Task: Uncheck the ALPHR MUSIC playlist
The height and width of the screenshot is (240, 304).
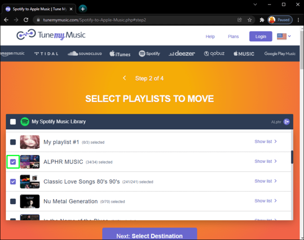Action: [x=13, y=162]
